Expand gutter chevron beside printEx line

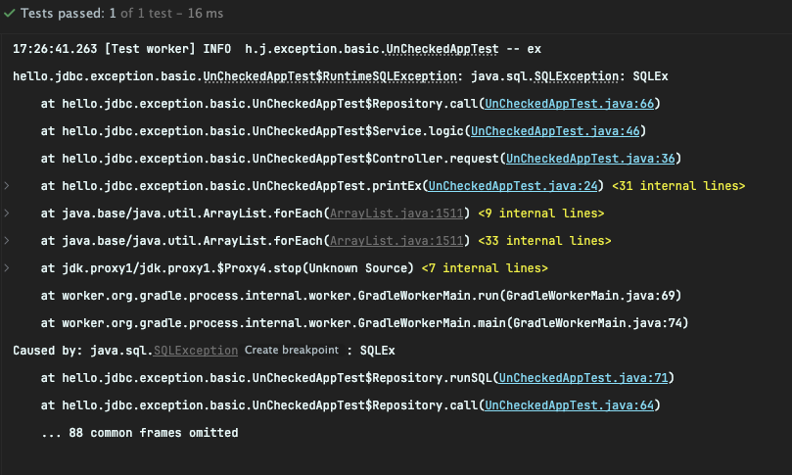7,185
